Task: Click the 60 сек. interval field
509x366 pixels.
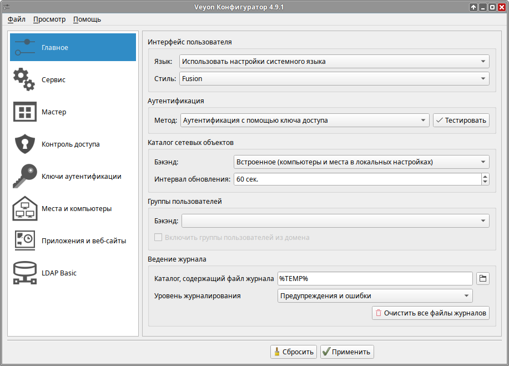Action: click(357, 179)
